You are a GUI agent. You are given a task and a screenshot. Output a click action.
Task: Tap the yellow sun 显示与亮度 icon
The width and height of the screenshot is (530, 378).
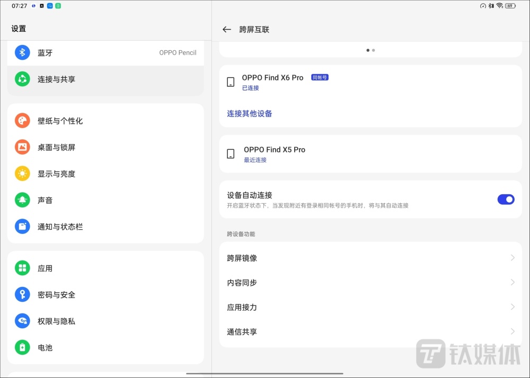22,174
